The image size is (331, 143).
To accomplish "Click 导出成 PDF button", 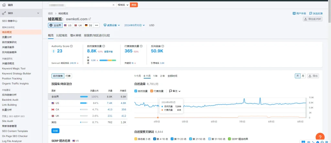I will pyautogui.click(x=313, y=19).
